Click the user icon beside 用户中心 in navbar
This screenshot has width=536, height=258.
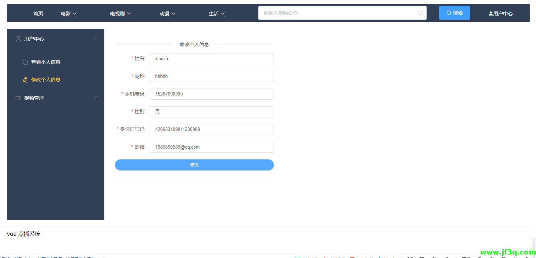pyautogui.click(x=491, y=14)
